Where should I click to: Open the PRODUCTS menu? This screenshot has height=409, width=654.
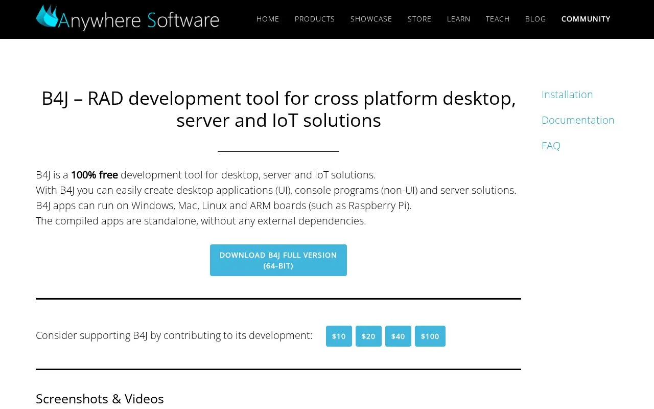(x=315, y=19)
